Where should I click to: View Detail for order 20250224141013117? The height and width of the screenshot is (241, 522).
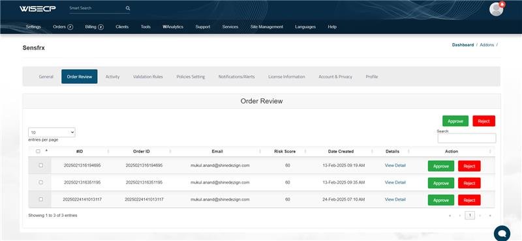coord(395,199)
